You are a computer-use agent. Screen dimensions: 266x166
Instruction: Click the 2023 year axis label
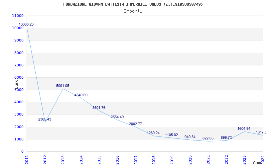[244, 160]
